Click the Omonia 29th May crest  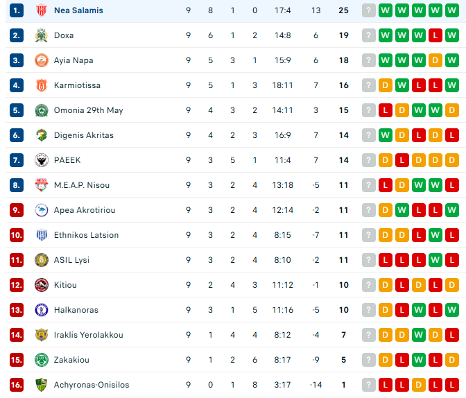42,110
